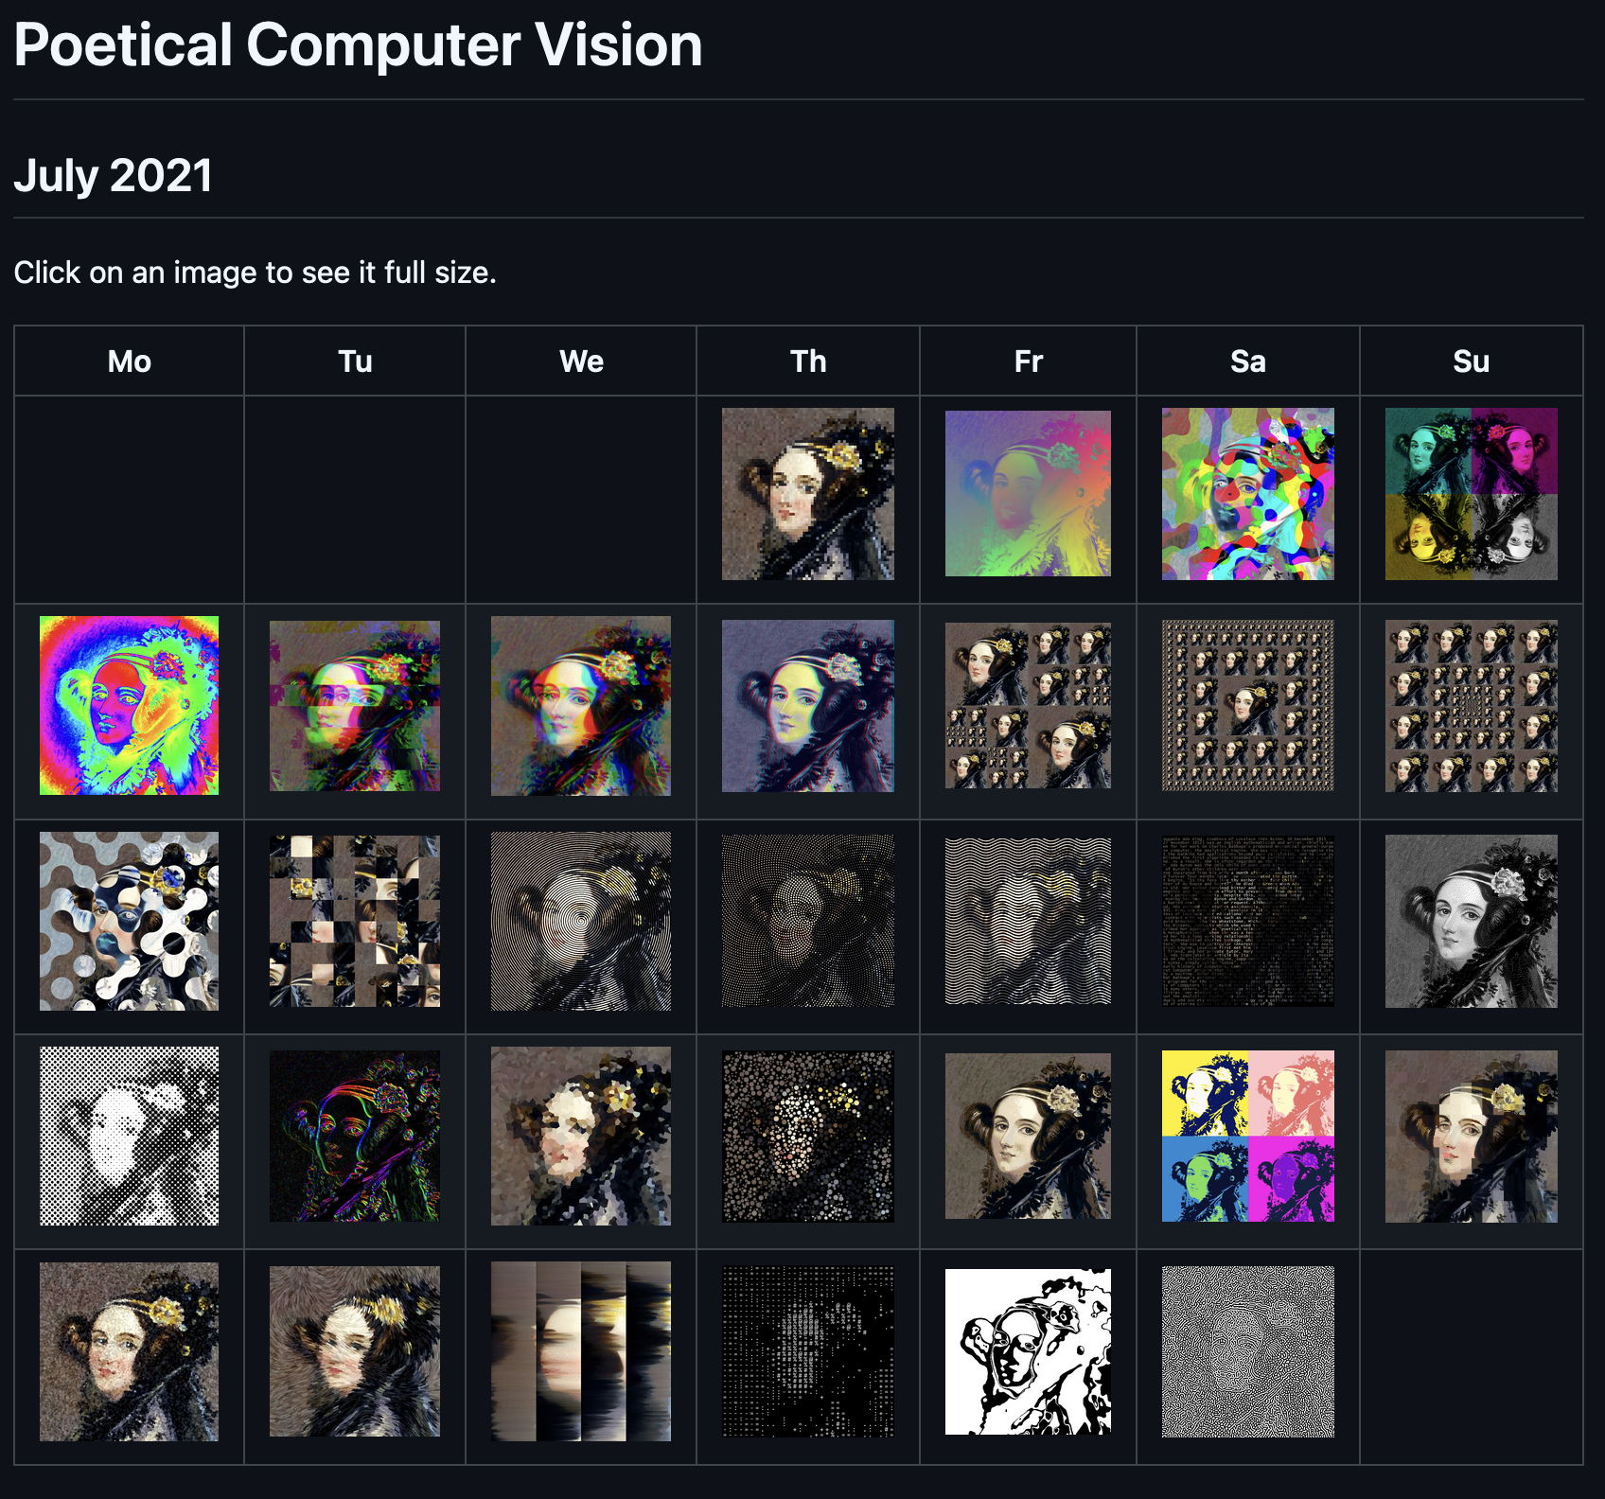Open the neon rainbow posterized portrait
The image size is (1605, 1499).
[x=129, y=706]
